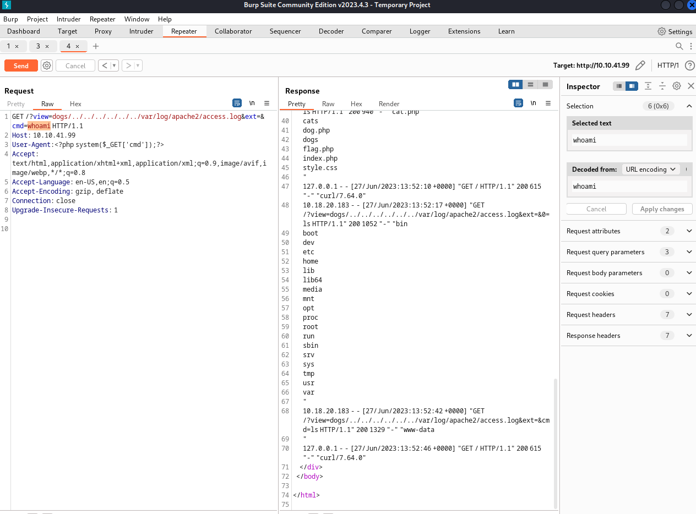Open the Collaborator tab
Screen dimensions: 696x514
point(233,31)
